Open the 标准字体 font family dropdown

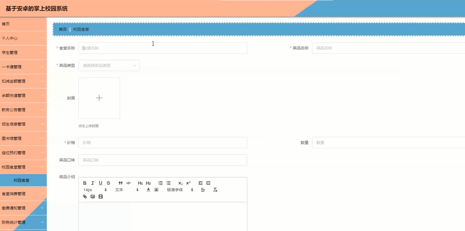[x=180, y=190]
